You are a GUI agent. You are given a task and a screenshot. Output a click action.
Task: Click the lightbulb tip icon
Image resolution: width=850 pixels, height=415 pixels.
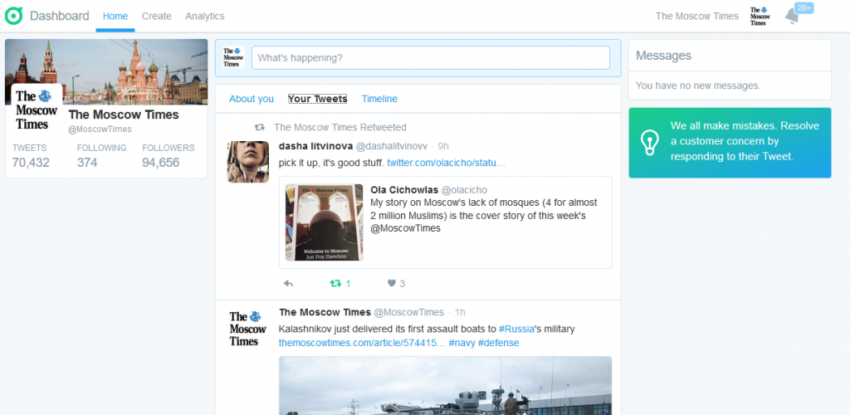click(649, 143)
